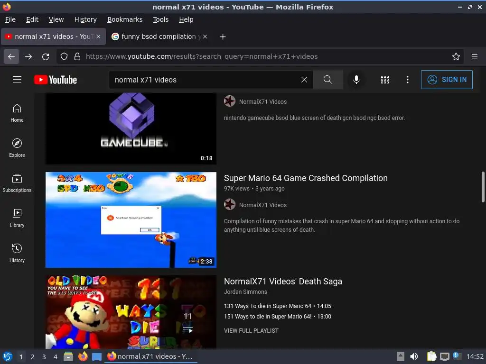Go to the YouTube logo homepage

[x=56, y=80]
